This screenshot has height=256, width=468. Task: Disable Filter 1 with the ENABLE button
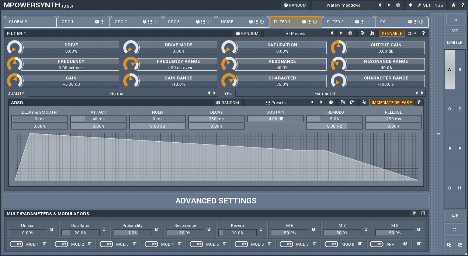pyautogui.click(x=392, y=33)
